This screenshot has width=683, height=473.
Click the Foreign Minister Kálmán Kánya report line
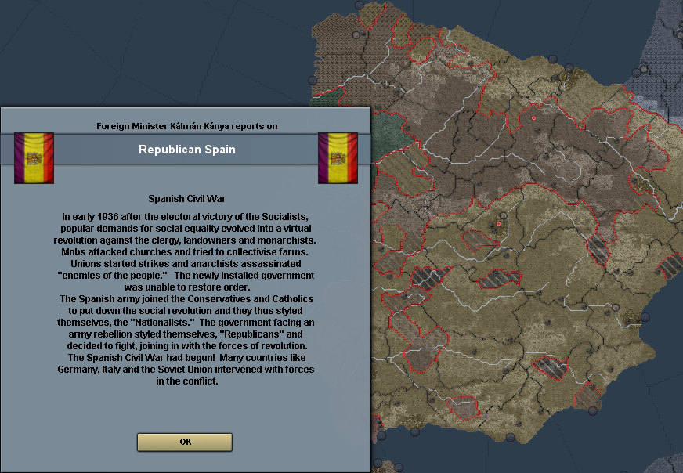186,126
